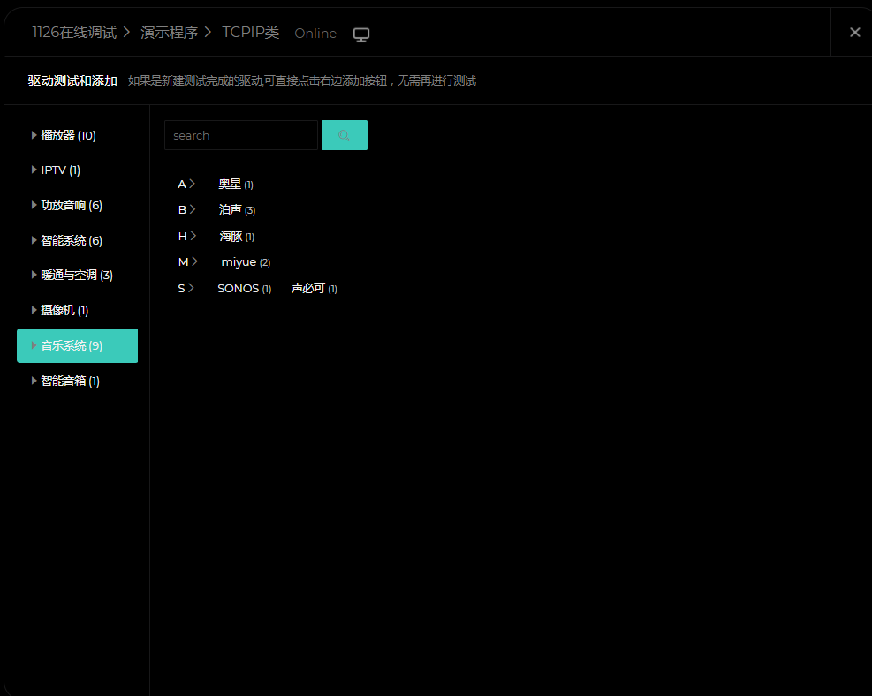Open the 声必可 brand drivers

(308, 288)
